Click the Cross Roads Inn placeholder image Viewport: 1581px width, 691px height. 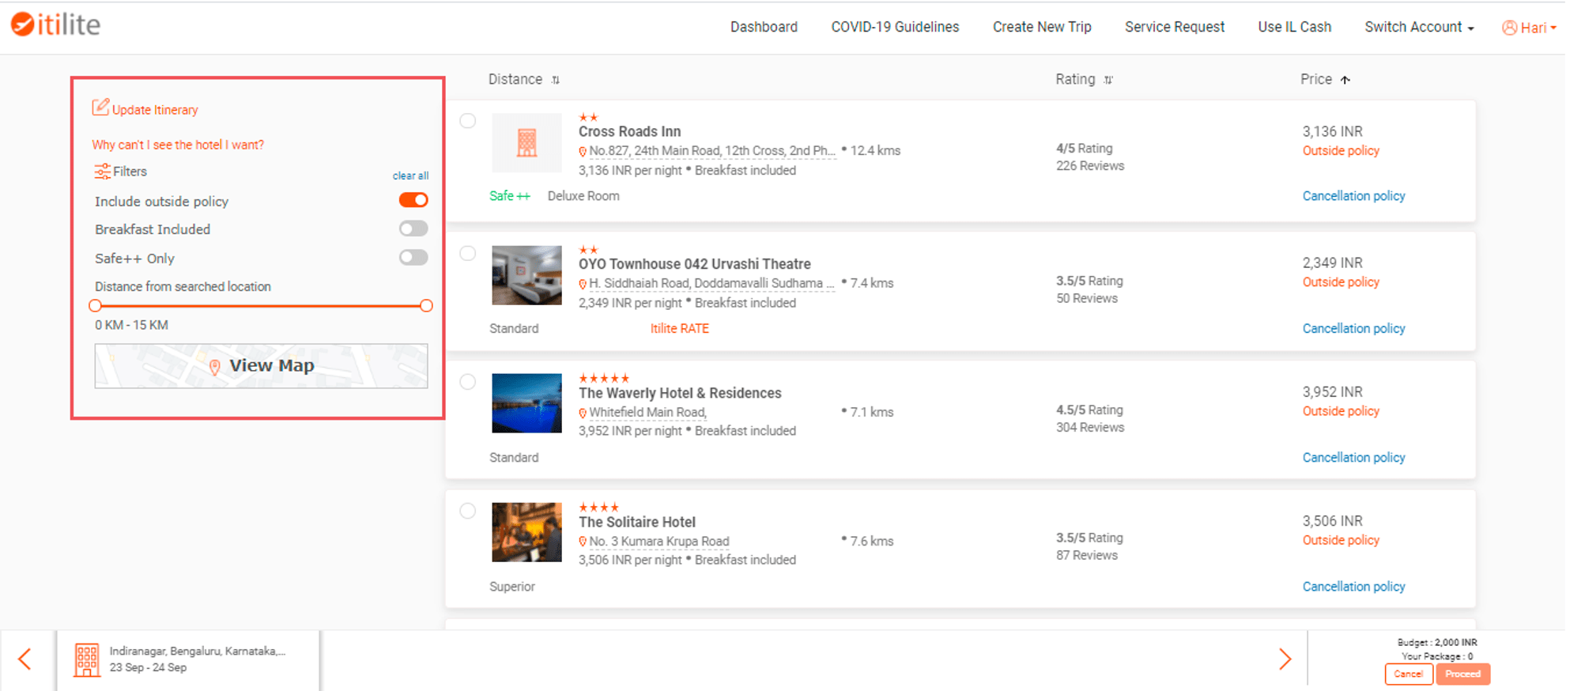coord(526,143)
